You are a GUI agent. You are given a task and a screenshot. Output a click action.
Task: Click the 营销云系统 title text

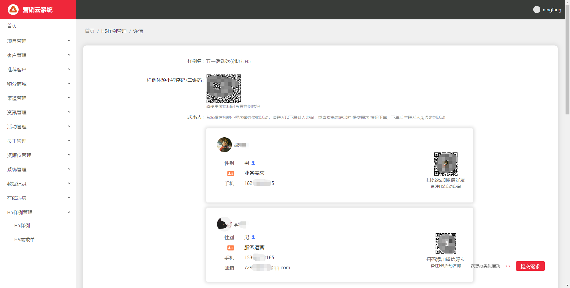38,10
